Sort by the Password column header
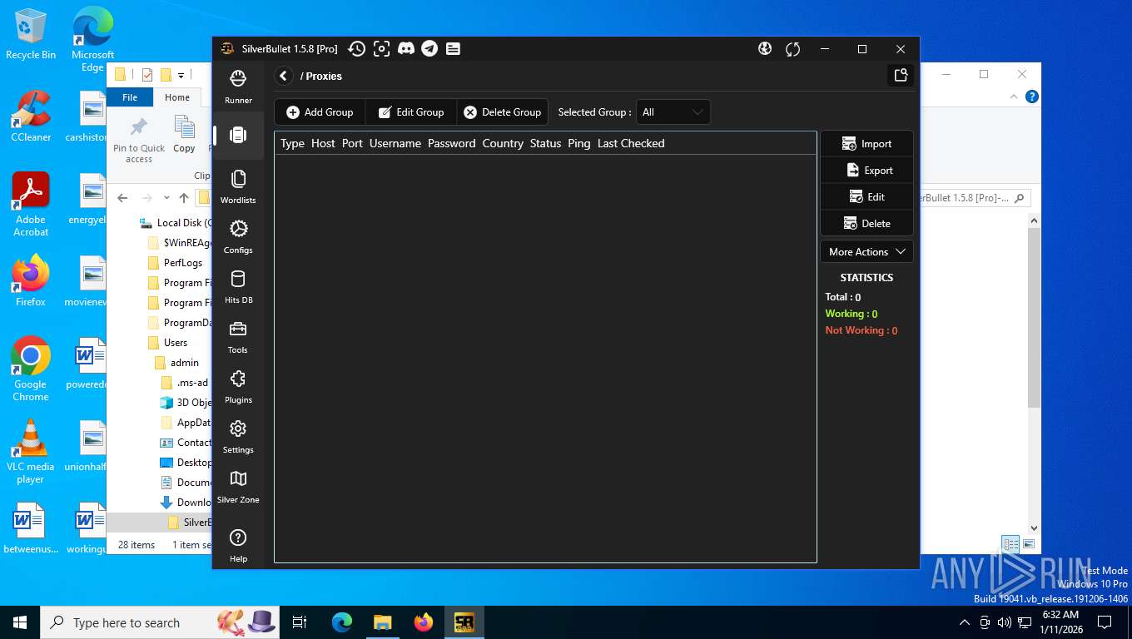Image resolution: width=1132 pixels, height=639 pixels. [x=451, y=143]
